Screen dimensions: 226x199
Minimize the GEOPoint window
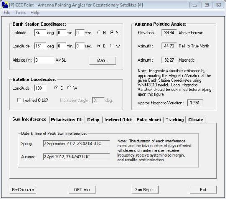[x=195, y=5]
